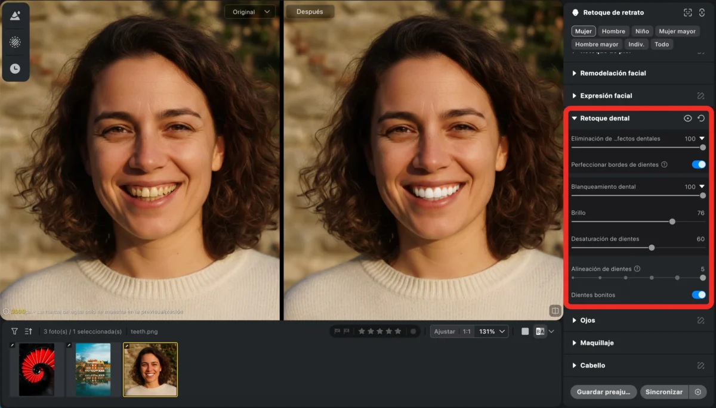Switch to the Todo preset tab

662,43
